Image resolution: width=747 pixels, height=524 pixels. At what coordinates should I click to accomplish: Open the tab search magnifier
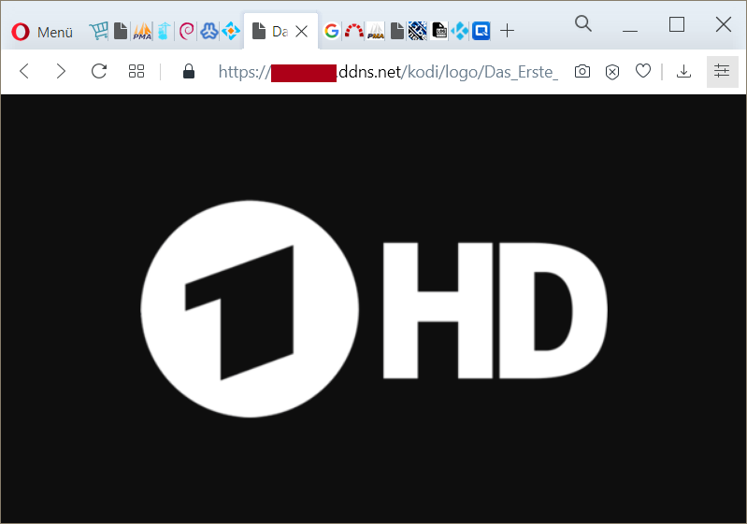click(x=583, y=23)
